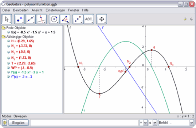196x128 pixels.
Task: Select the T = (-2.29, -2.65) row
Action: (24, 63)
